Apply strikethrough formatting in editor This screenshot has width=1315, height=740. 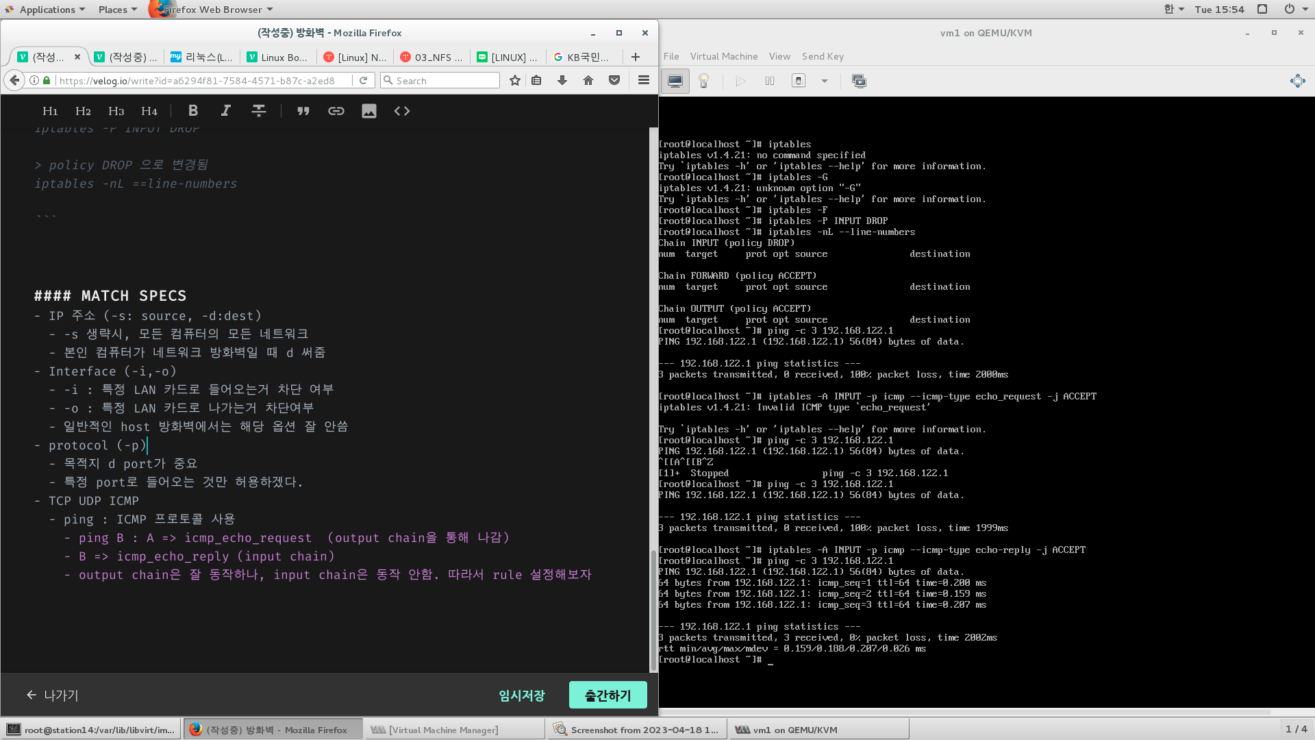click(x=258, y=111)
